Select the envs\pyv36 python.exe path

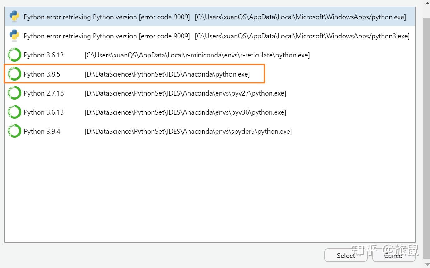pyautogui.click(x=185, y=112)
